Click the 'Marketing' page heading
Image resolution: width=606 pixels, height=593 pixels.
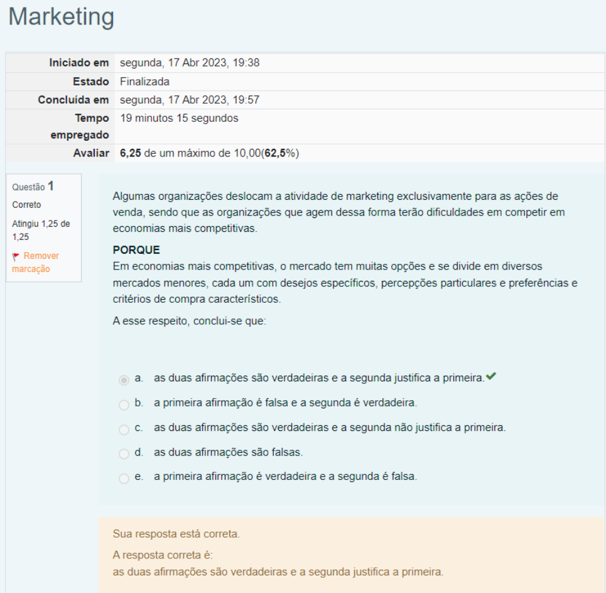(61, 17)
